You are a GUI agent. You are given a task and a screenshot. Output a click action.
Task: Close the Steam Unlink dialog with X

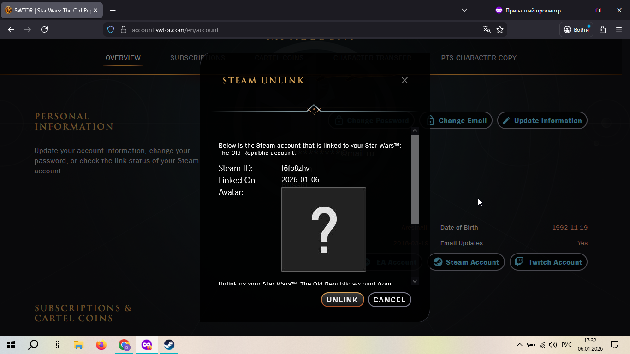[404, 80]
